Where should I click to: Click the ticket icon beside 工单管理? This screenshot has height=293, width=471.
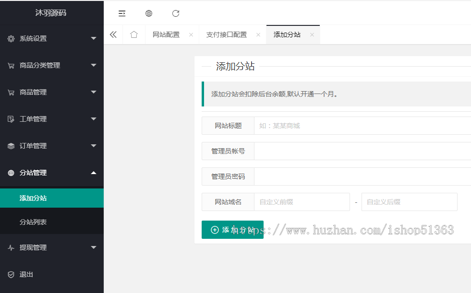11,119
